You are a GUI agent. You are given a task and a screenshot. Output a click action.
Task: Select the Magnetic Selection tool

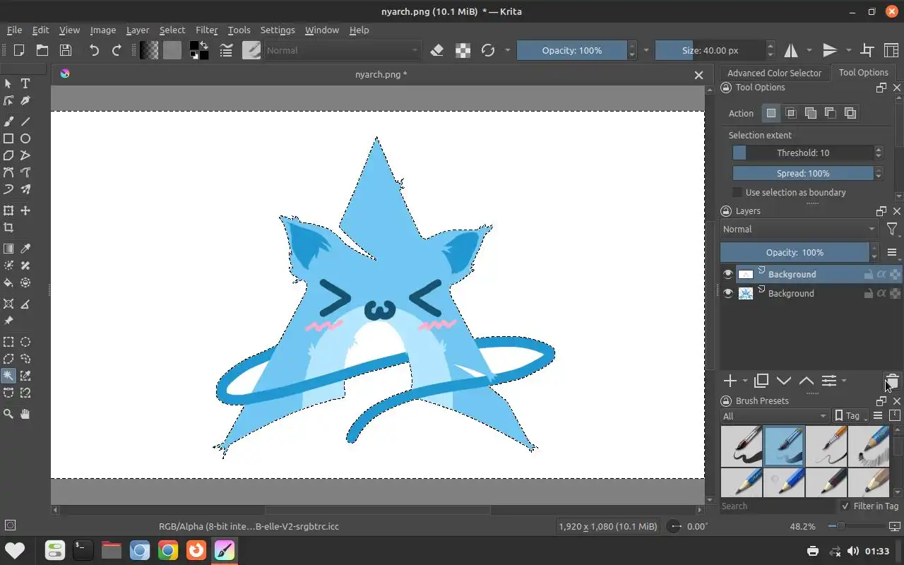click(25, 393)
